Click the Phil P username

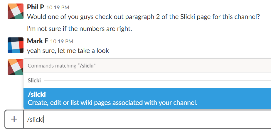tap(36, 7)
